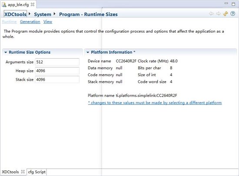Click the different platform changes link

point(155,103)
